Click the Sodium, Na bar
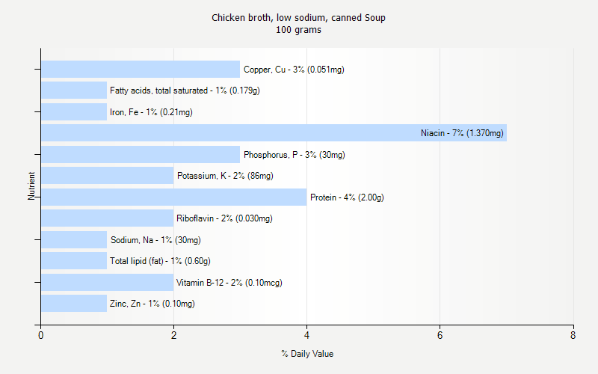This screenshot has height=374, width=598. pos(74,240)
